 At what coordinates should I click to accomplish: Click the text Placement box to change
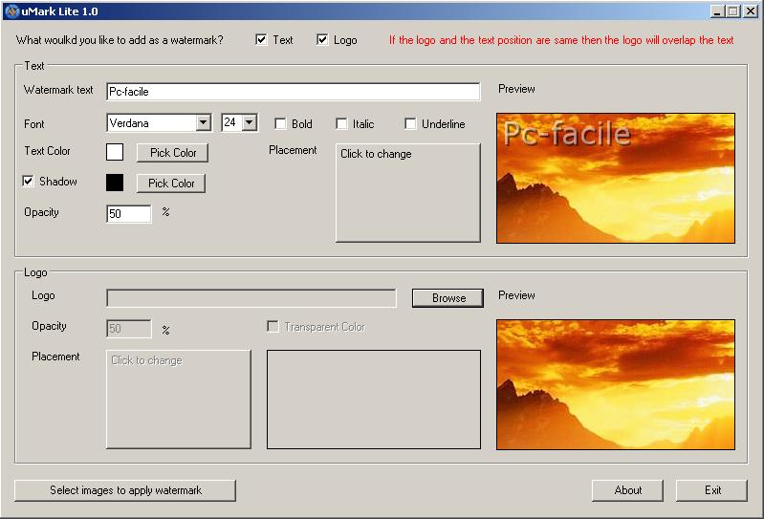pyautogui.click(x=408, y=193)
